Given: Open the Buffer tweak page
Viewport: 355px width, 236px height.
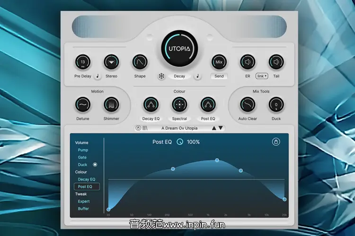Looking at the screenshot, I should pyautogui.click(x=83, y=209).
